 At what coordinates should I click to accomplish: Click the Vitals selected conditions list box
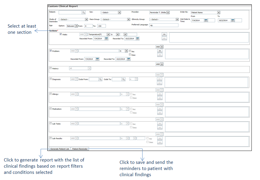click(209, 37)
